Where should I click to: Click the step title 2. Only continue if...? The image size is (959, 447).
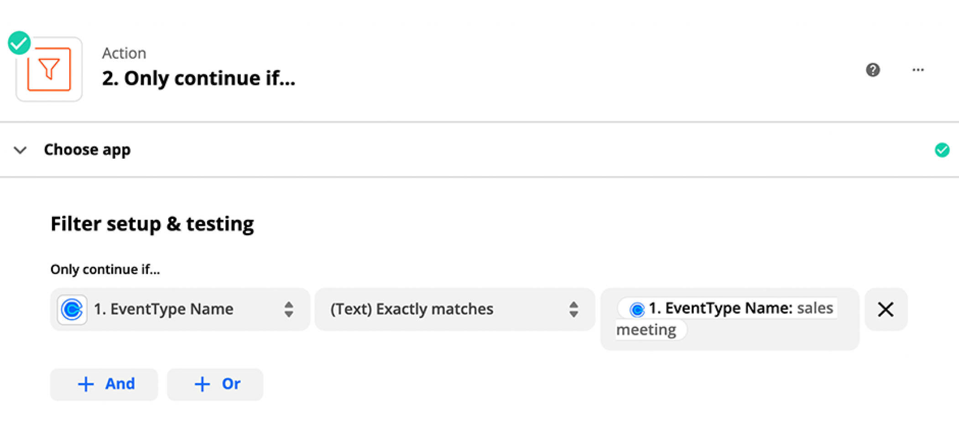pyautogui.click(x=198, y=78)
